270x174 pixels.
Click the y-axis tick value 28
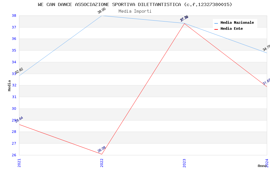[x=14, y=132]
